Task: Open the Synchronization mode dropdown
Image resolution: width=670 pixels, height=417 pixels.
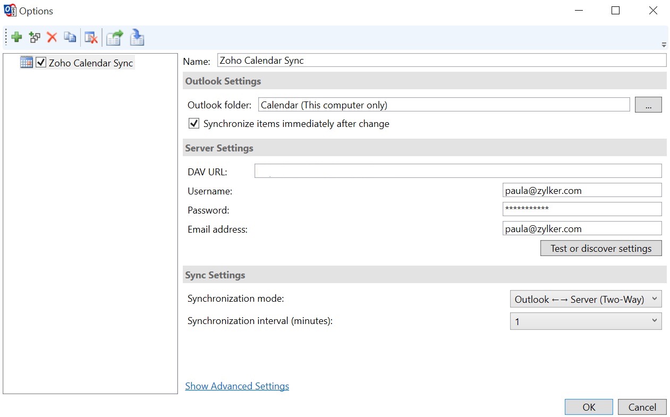Action: tap(654, 299)
